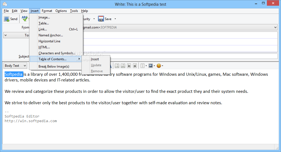Click the text alignment icon

pos(143,66)
